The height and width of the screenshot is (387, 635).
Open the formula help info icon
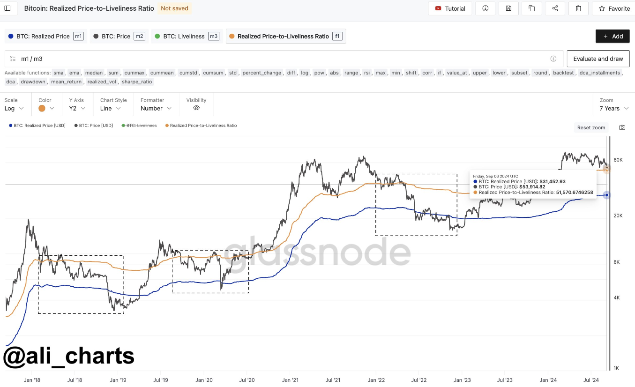click(x=553, y=59)
